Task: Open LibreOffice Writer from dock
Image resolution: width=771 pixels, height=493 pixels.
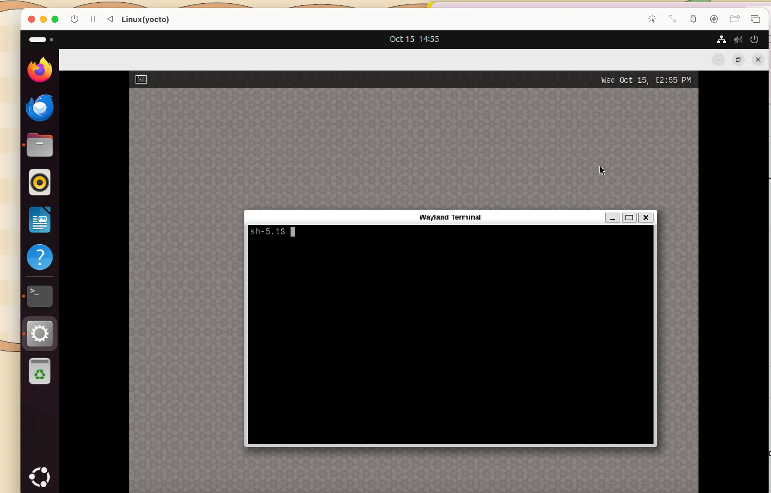Action: coord(40,220)
